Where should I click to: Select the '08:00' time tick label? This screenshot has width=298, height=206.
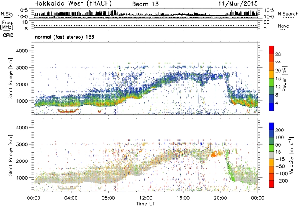pos(108,198)
